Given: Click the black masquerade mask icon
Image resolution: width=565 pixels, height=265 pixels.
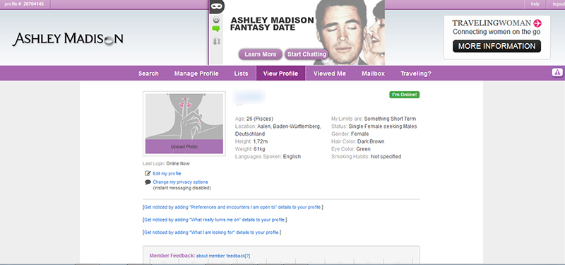Looking at the screenshot, I should (217, 6).
